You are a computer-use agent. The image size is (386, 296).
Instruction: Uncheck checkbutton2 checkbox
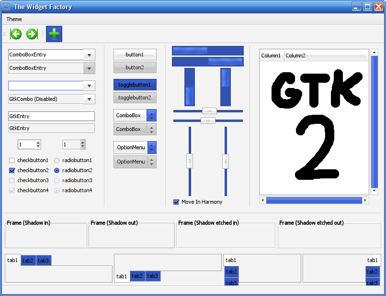pyautogui.click(x=11, y=170)
